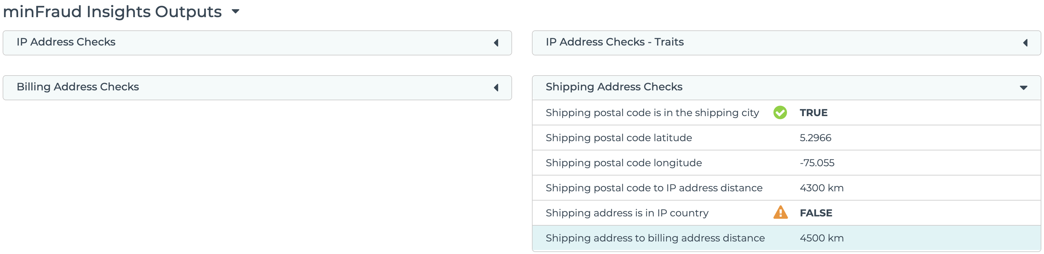This screenshot has height=254, width=1044.
Task: Open the Billing Address Checks header
Action: (78, 87)
